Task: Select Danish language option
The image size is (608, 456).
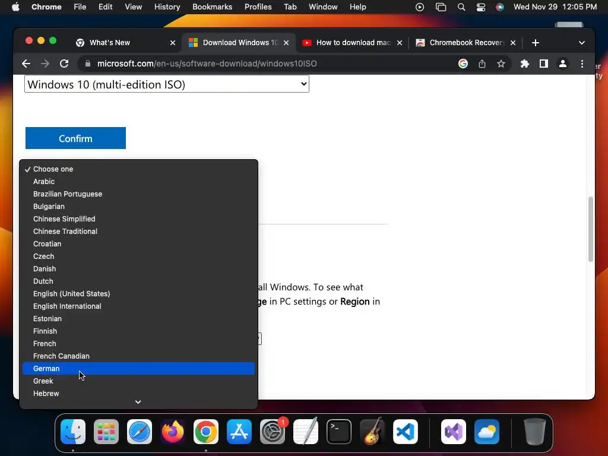Action: coord(138,269)
